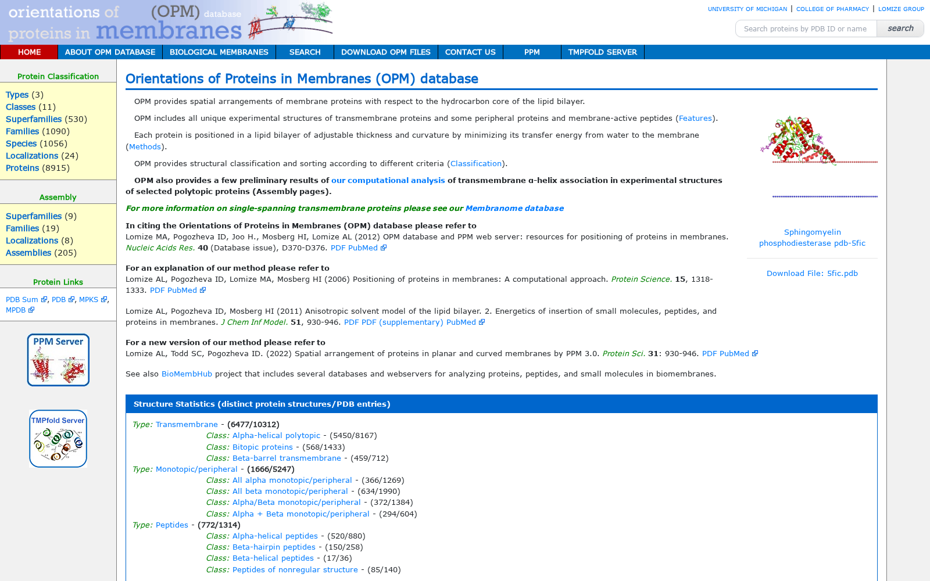This screenshot has width=930, height=581.
Task: Open the HOME menu tab
Action: 29,52
